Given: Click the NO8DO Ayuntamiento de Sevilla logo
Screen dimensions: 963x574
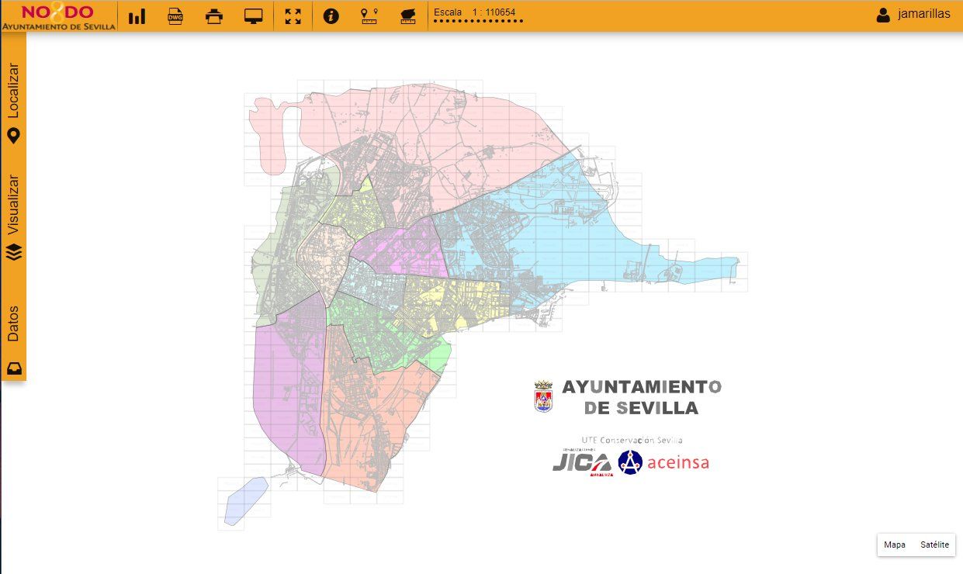Looking at the screenshot, I should [x=58, y=16].
